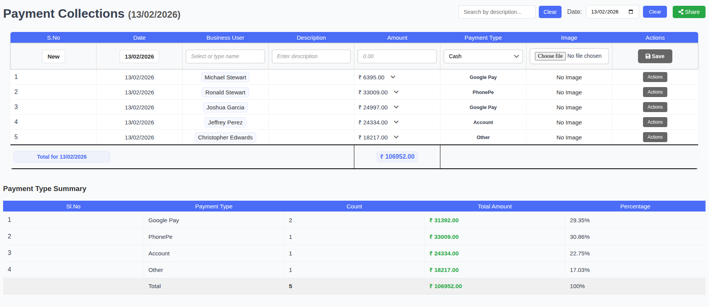The height and width of the screenshot is (307, 709).
Task: Click summary PhonePe row label
Action: point(161,237)
